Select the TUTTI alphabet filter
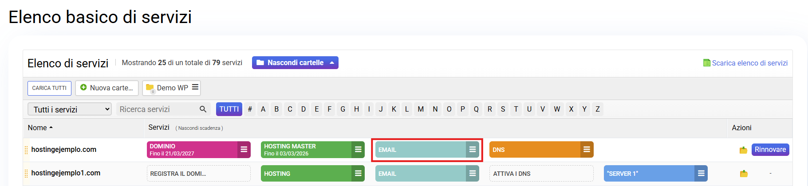 [x=229, y=109]
